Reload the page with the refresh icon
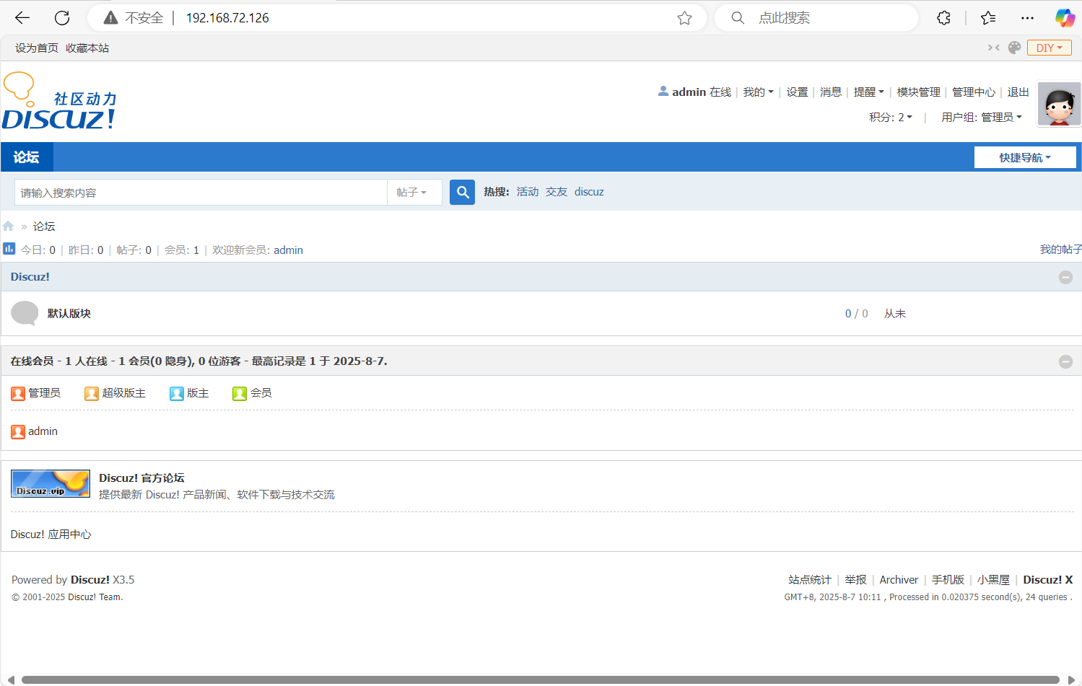This screenshot has height=686, width=1082. 62,18
